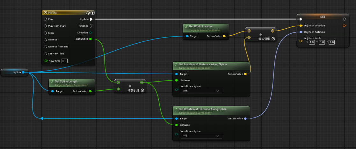Click the Direction output pin on the timeline
Viewport: 356px width, 149px height.
point(91,33)
